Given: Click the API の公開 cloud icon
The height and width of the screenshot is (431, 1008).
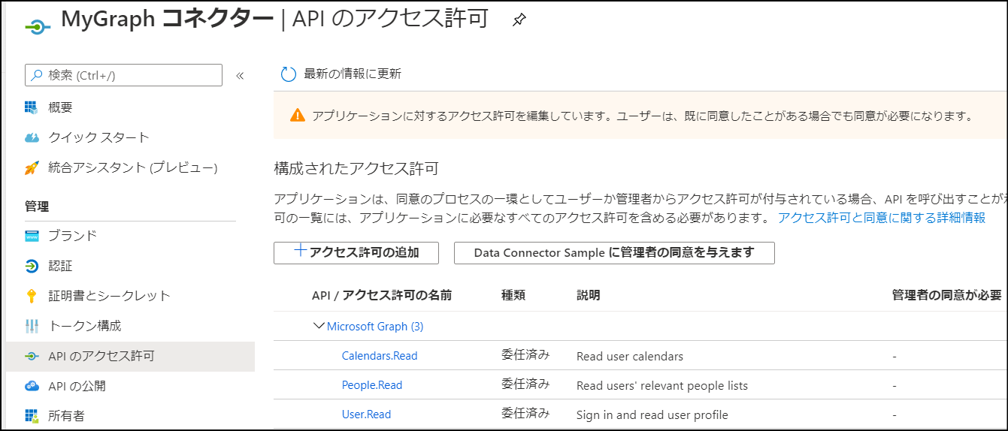Looking at the screenshot, I should 32,386.
